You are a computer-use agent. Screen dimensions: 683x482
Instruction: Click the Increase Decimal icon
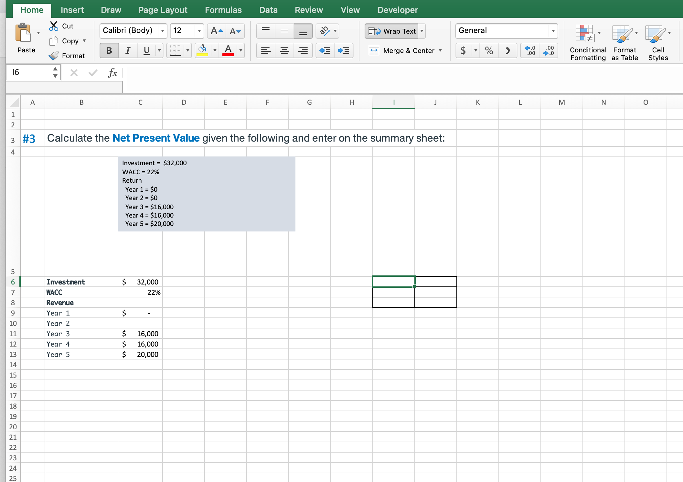530,50
